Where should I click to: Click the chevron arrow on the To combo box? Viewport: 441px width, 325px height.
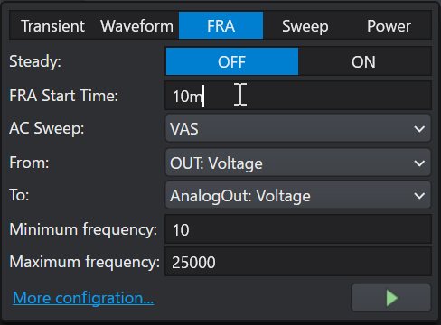pos(419,196)
